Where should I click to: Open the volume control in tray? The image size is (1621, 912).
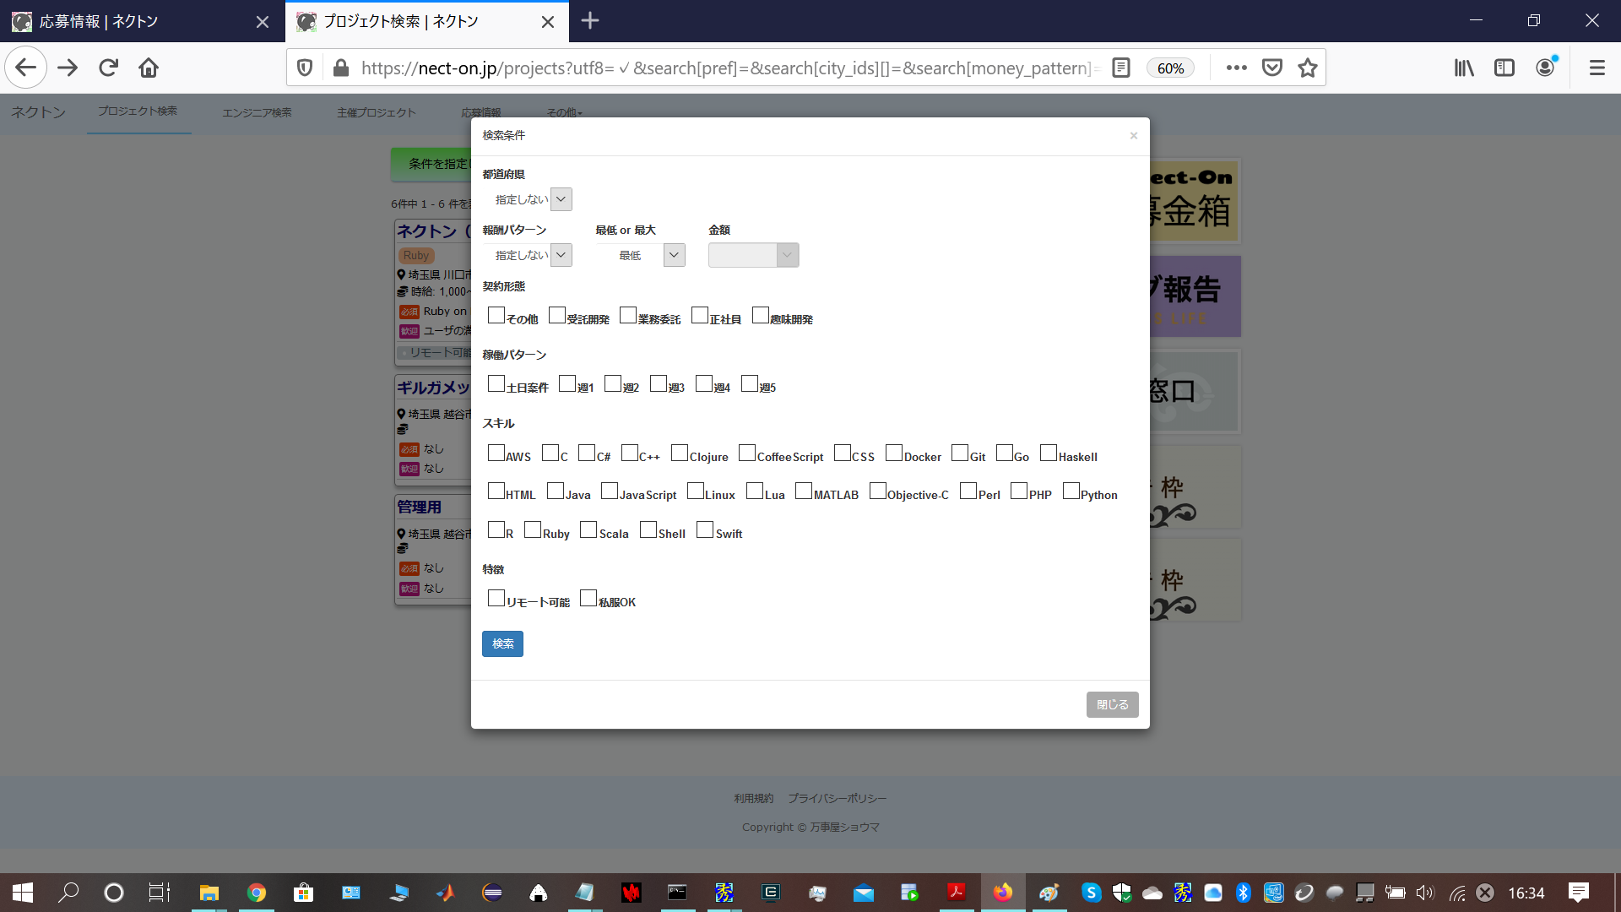pyautogui.click(x=1425, y=893)
